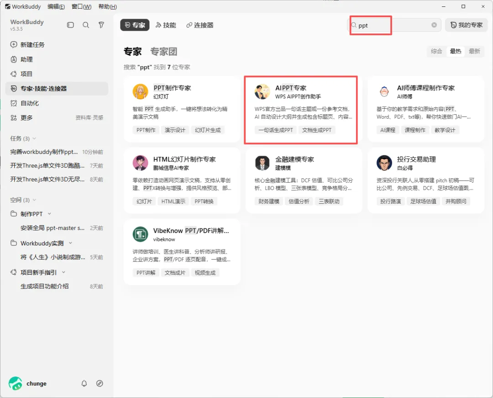This screenshot has width=493, height=398.
Task: Click the HTML演示 tag
Action: 173,202
